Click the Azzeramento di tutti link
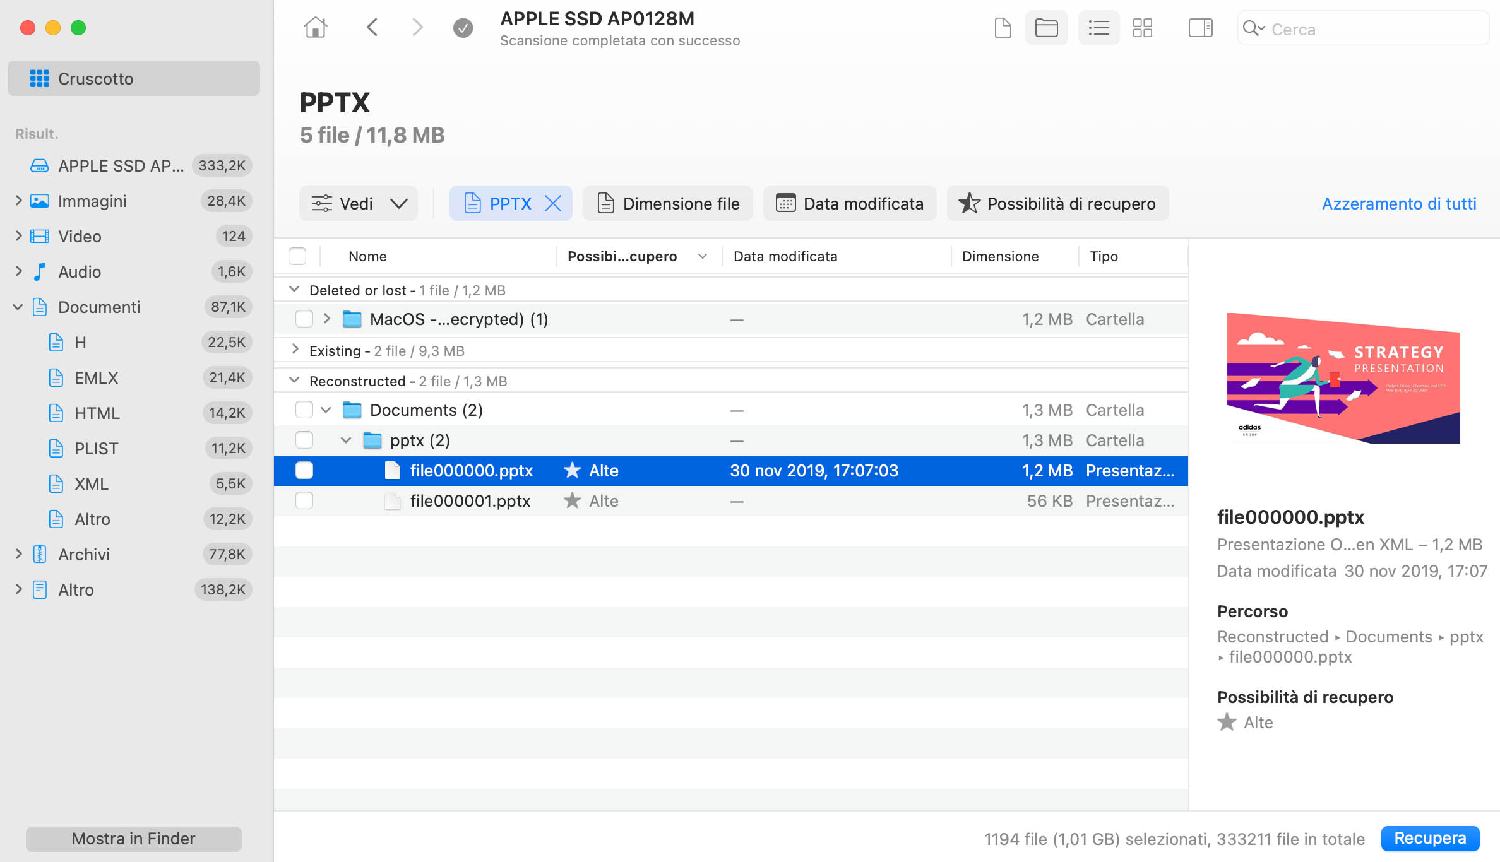Viewport: 1500px width, 862px height. (1399, 203)
